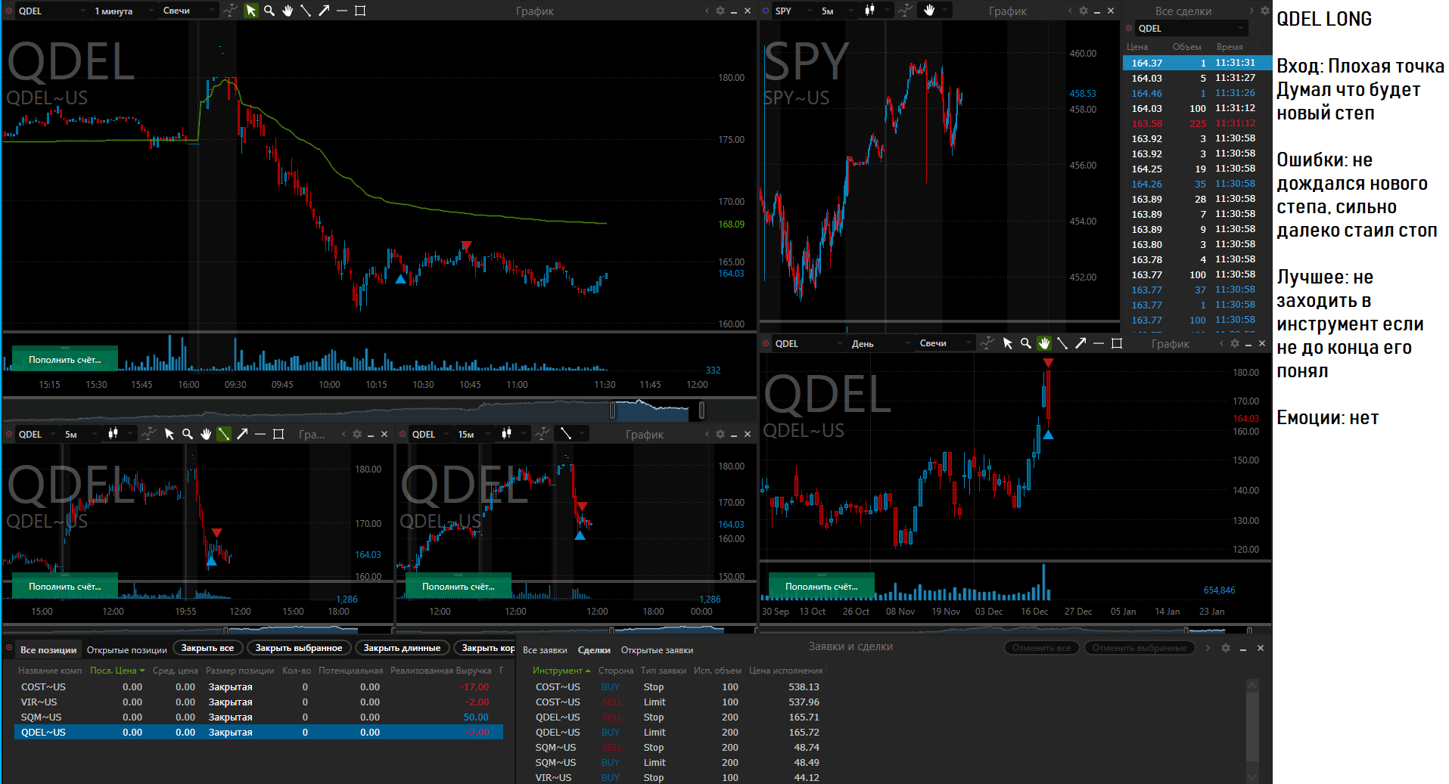
Task: Click the 'Закрыть длинные' button
Action: click(402, 648)
